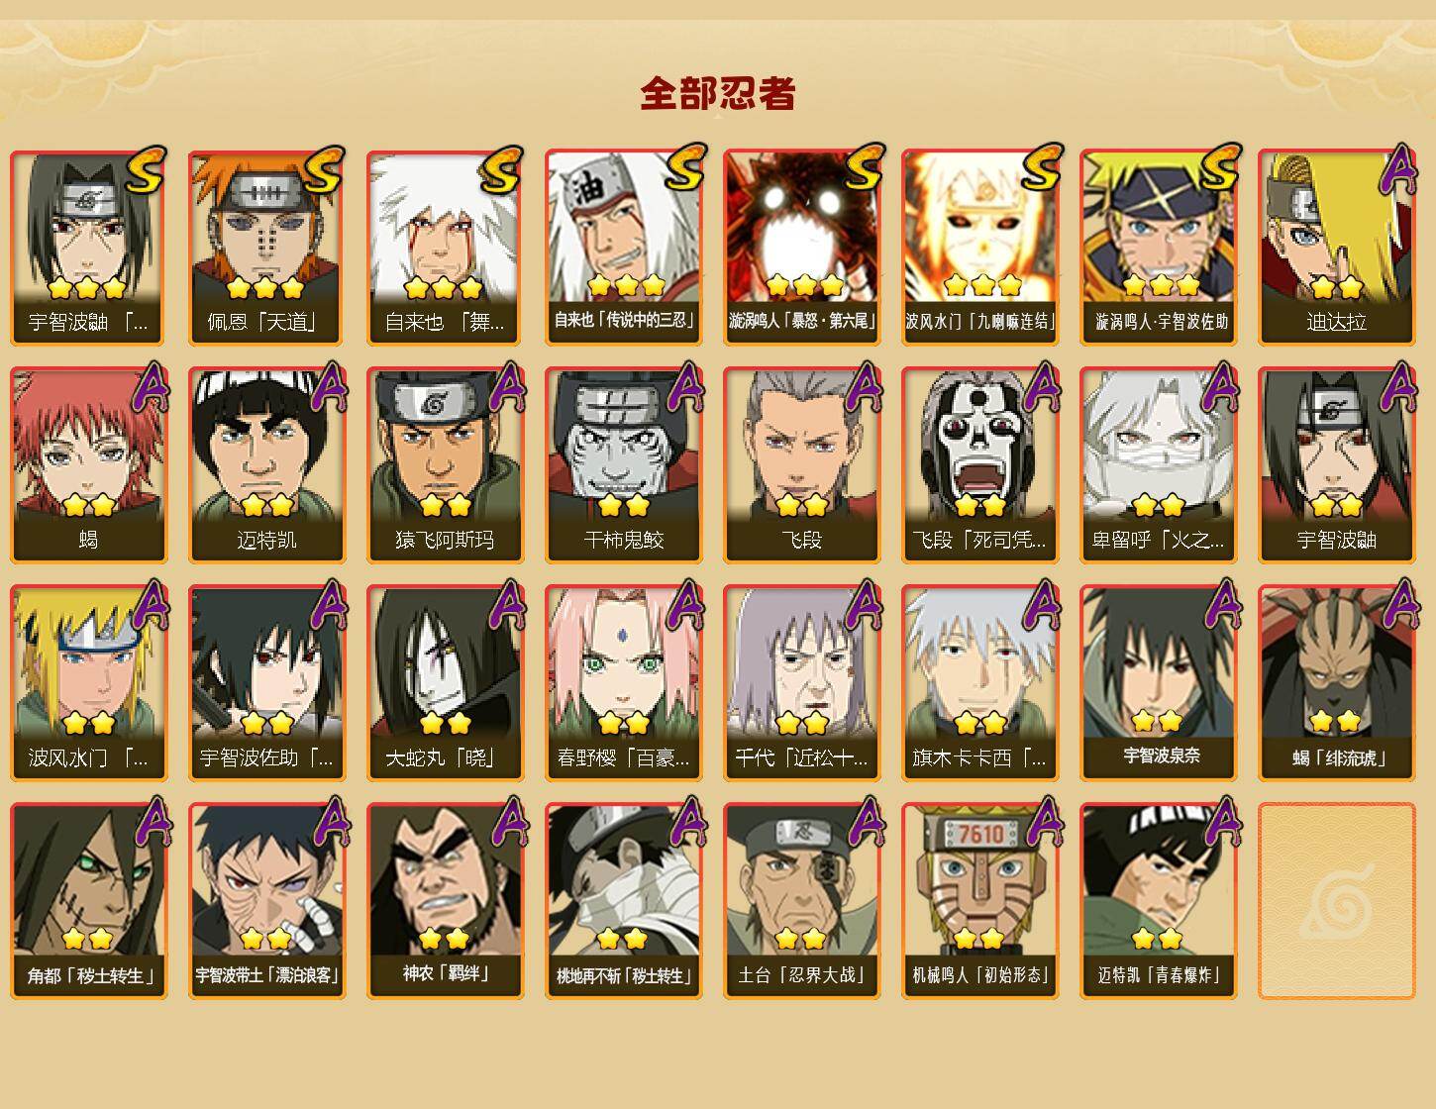Select the 迈特凯 ninja card
Image resolution: width=1436 pixels, height=1109 pixels.
pos(267,465)
